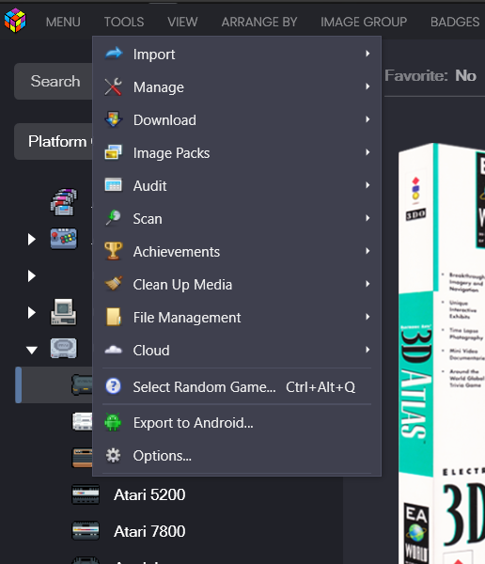485x564 pixels.
Task: Choose Export to Android...
Action: [x=237, y=423]
